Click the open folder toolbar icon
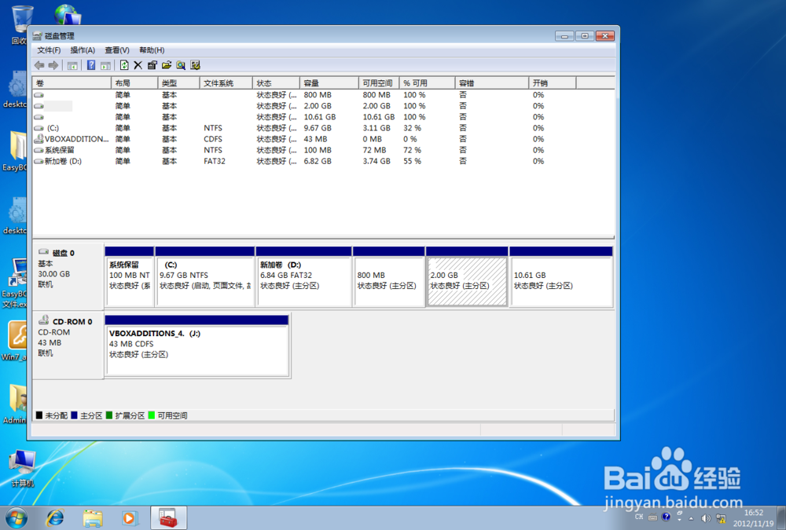Image resolution: width=786 pixels, height=530 pixels. point(167,64)
